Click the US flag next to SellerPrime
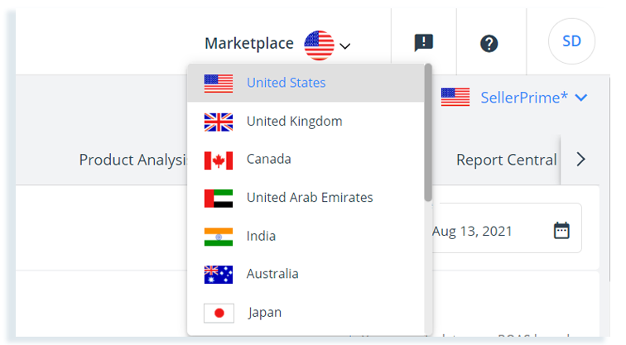The width and height of the screenshot is (626, 345). pyautogui.click(x=455, y=98)
